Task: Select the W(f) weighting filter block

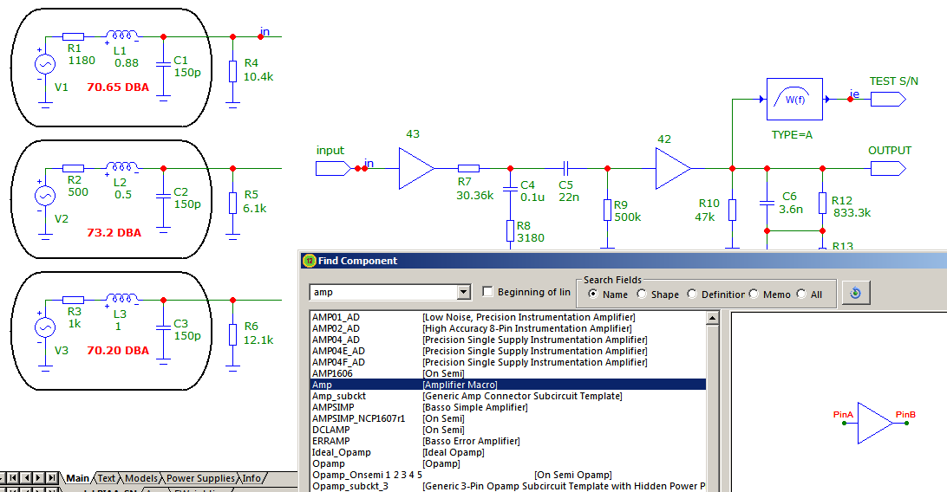Action: pyautogui.click(x=794, y=100)
